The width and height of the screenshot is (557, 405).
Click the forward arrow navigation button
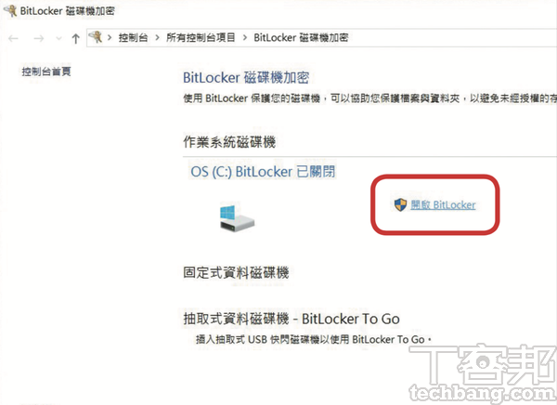point(39,38)
